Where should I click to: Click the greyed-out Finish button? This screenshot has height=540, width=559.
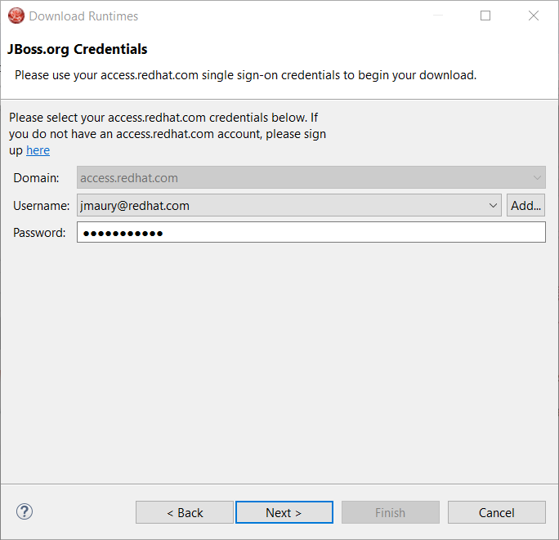(390, 512)
